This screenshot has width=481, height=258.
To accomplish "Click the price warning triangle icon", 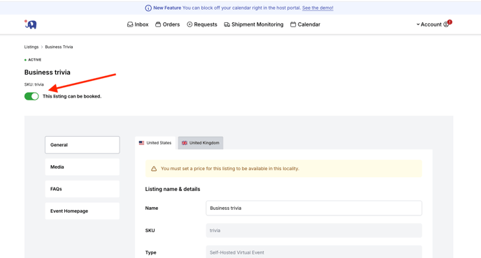I will [x=154, y=169].
